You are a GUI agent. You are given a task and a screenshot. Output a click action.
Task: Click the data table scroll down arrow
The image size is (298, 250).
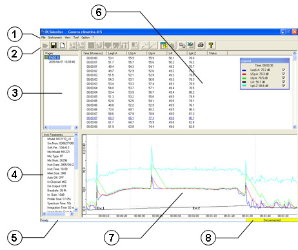[x=295, y=127]
